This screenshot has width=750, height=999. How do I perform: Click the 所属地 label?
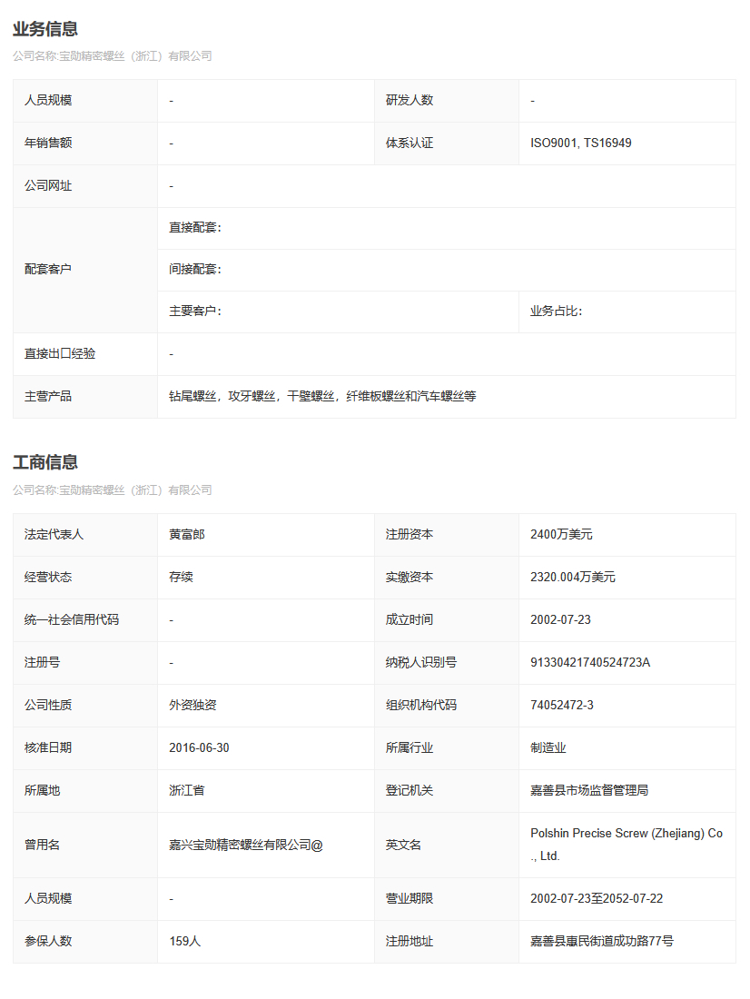42,791
